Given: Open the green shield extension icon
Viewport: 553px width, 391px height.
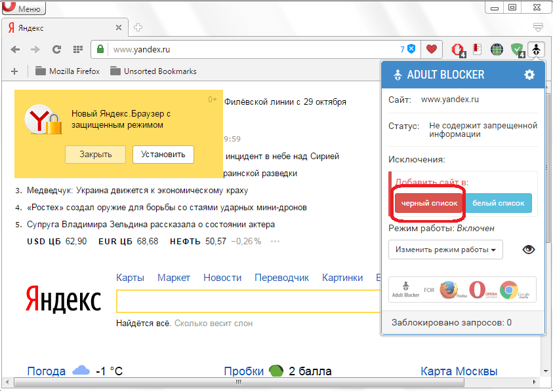Looking at the screenshot, I should (x=518, y=50).
